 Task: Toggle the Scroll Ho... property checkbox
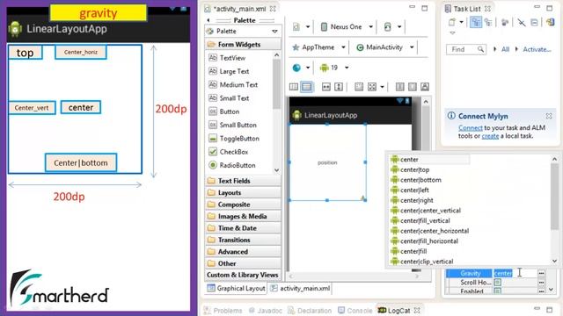497,283
